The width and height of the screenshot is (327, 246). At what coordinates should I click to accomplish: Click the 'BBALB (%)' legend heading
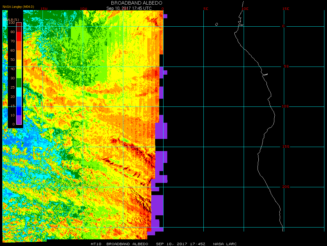click(x=11, y=20)
